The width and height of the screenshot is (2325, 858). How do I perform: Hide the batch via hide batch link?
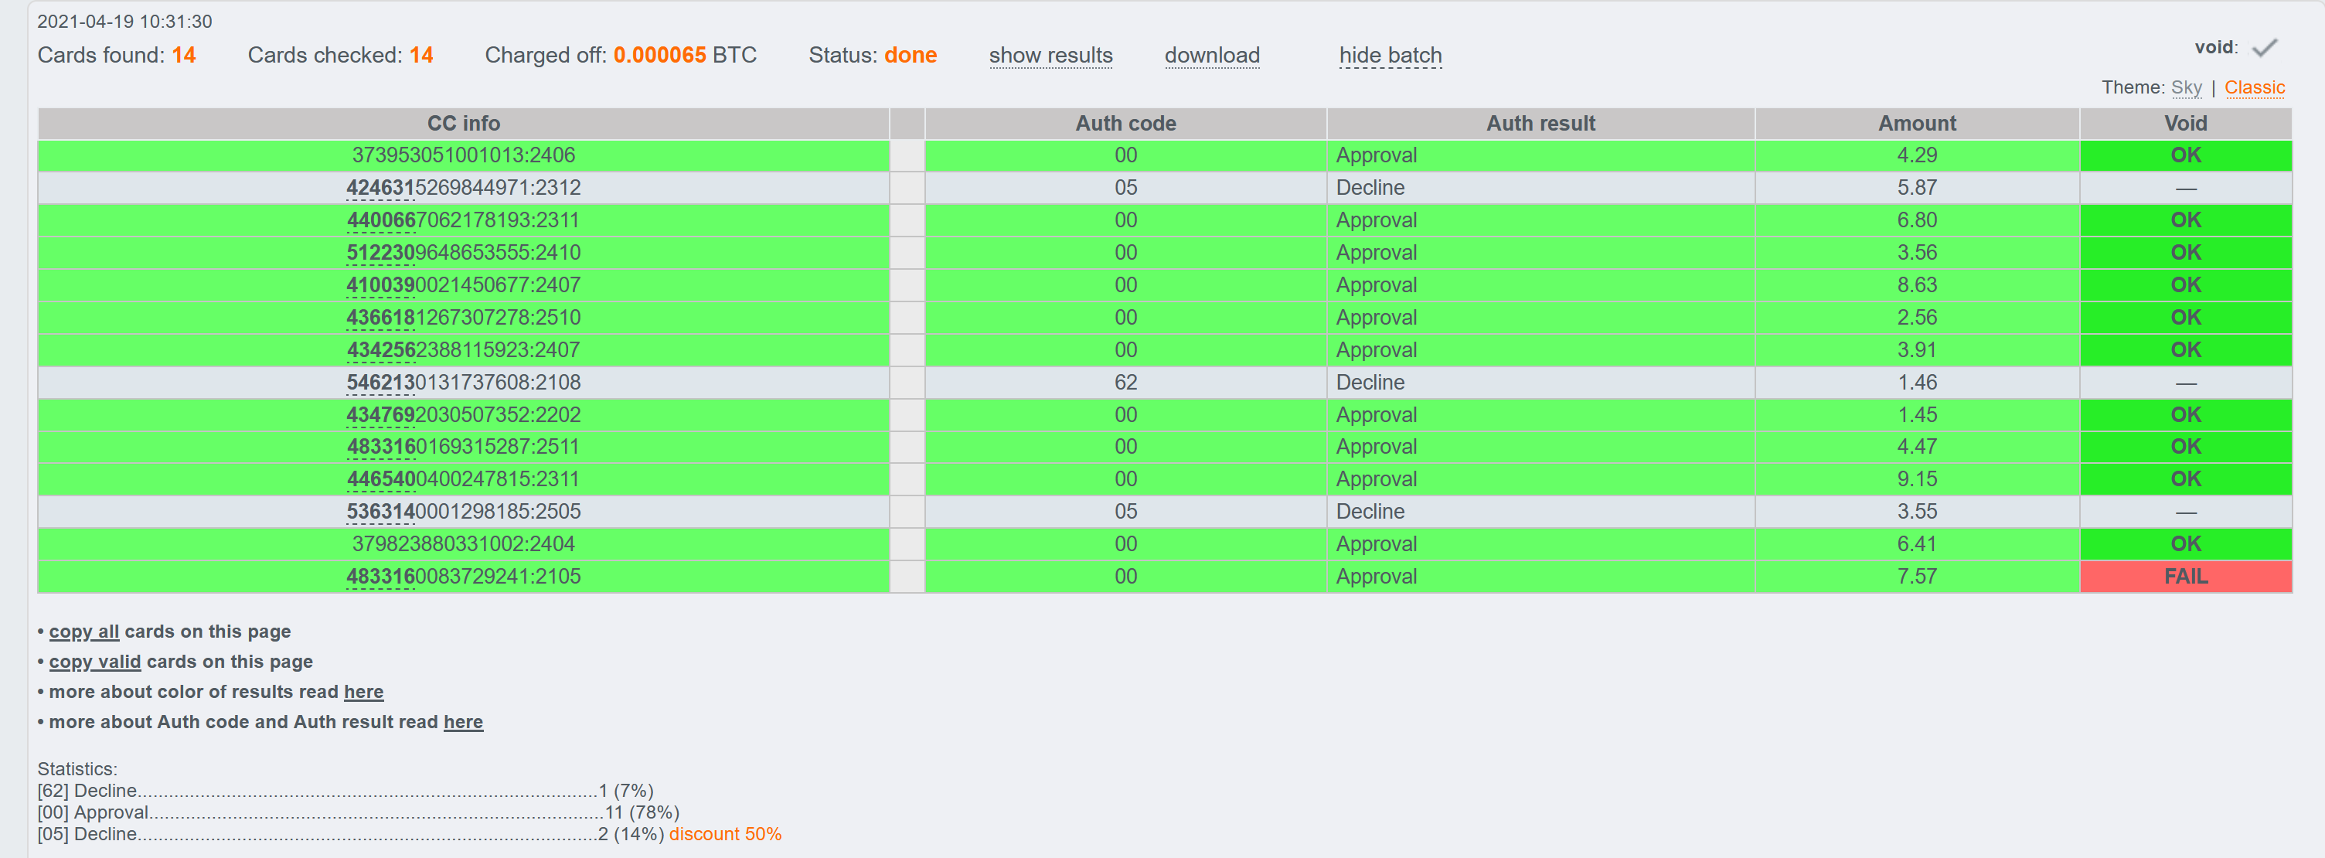[1390, 55]
